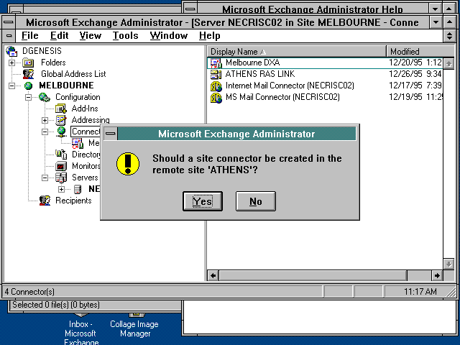Select the tree child icon under Connections

coord(78,143)
